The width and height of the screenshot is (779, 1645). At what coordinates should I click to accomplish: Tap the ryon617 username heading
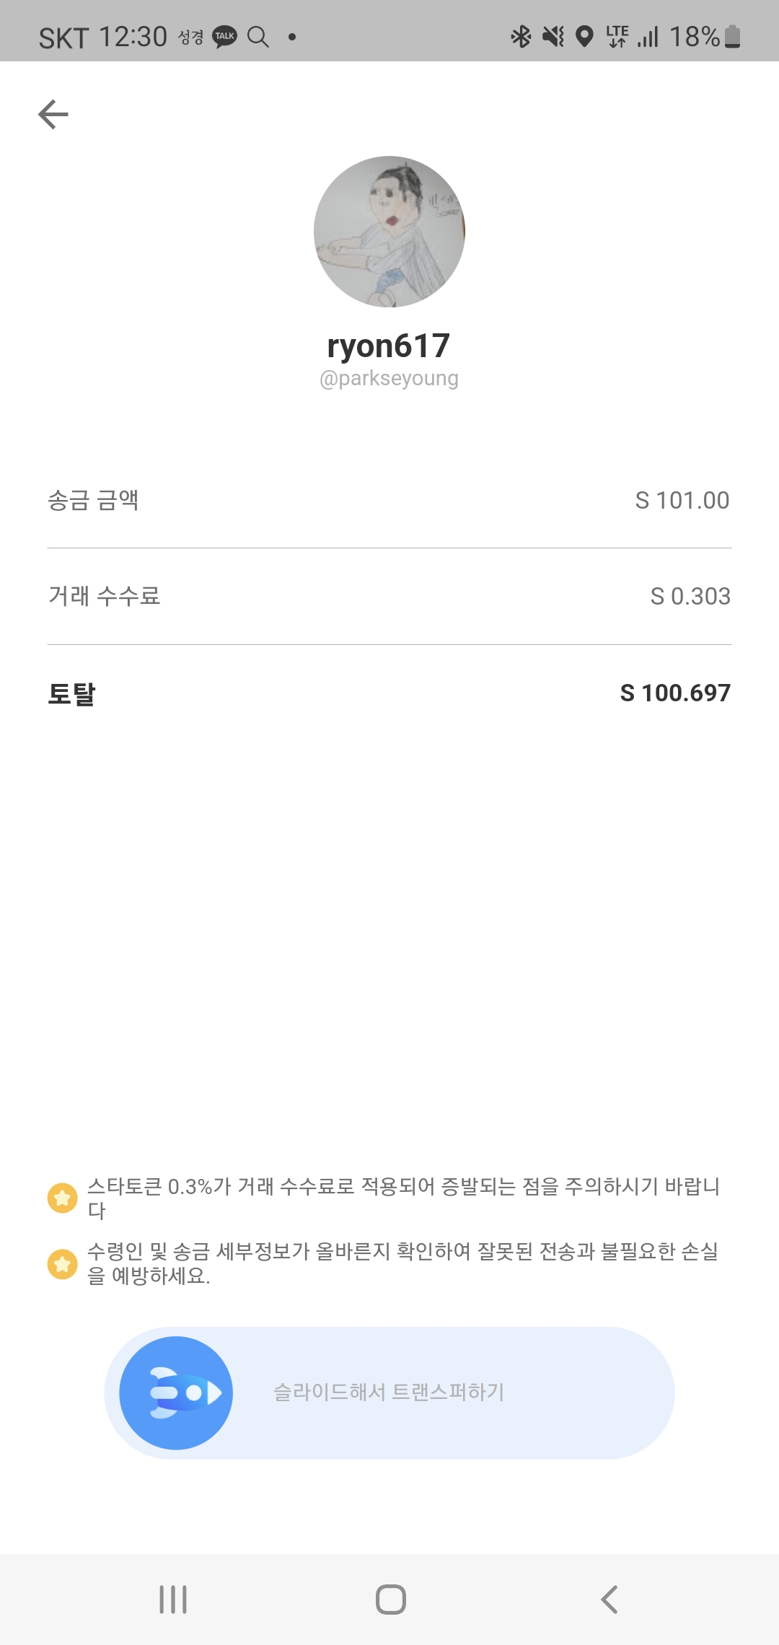point(389,346)
